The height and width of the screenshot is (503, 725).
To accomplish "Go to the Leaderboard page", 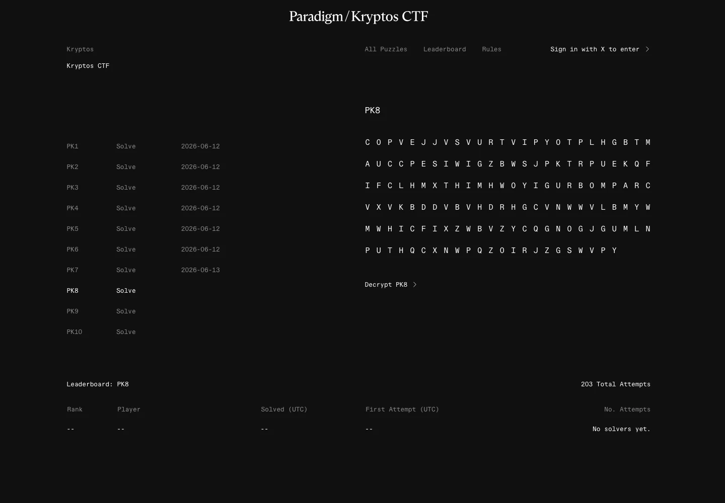I will pyautogui.click(x=445, y=49).
